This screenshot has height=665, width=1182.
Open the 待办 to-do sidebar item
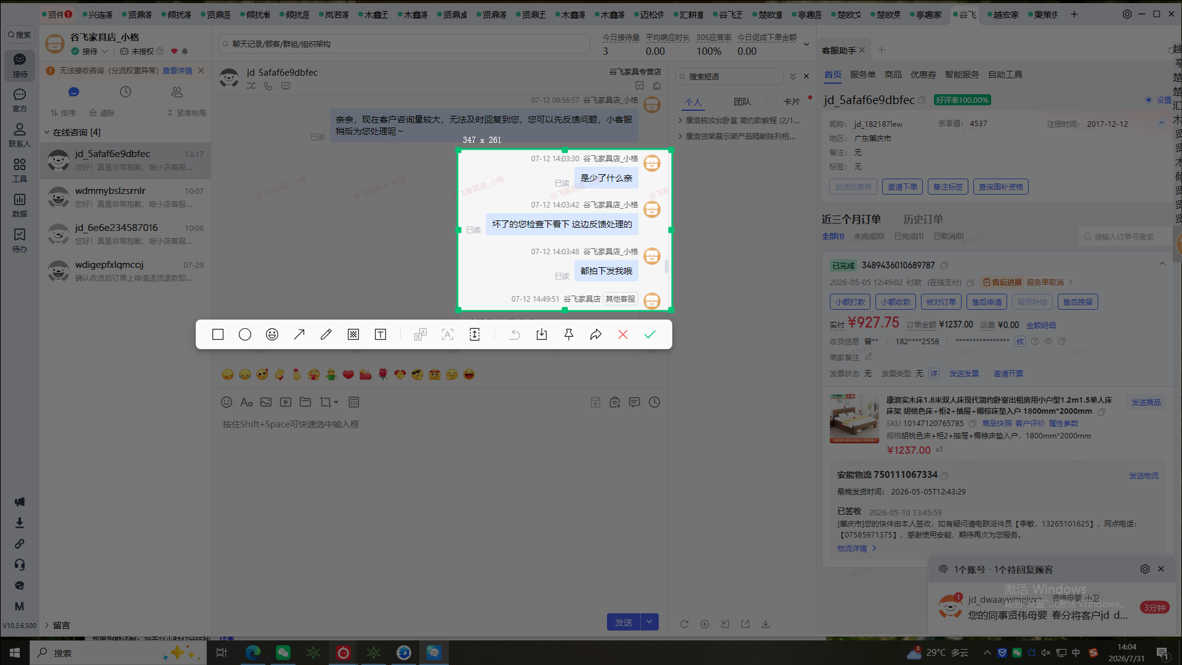pos(20,240)
